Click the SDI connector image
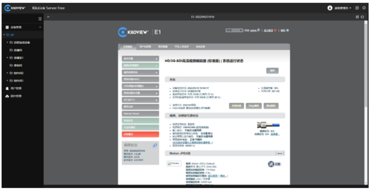The width and height of the screenshot is (374, 190). (x=268, y=125)
